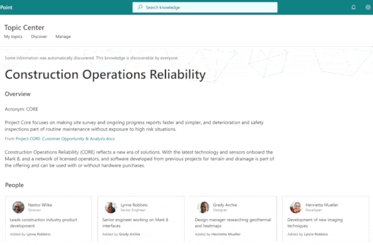
Task: Click the 'Acronym: CORE' text
Action: [x=21, y=109]
